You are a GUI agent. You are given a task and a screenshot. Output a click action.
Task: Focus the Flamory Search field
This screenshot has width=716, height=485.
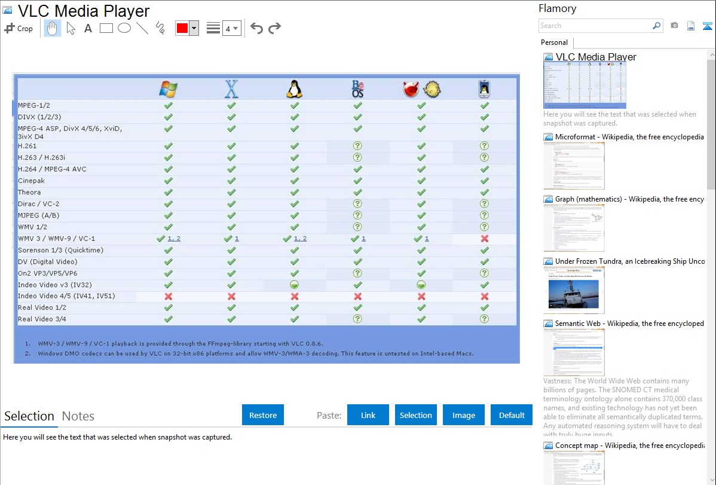pyautogui.click(x=595, y=26)
